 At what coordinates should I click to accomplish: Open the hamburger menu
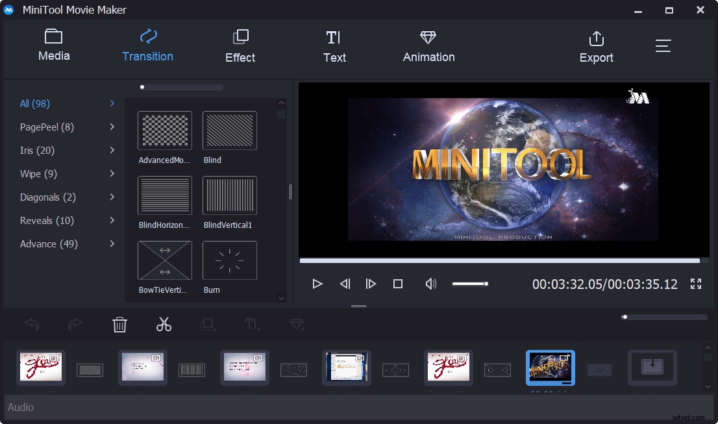663,45
